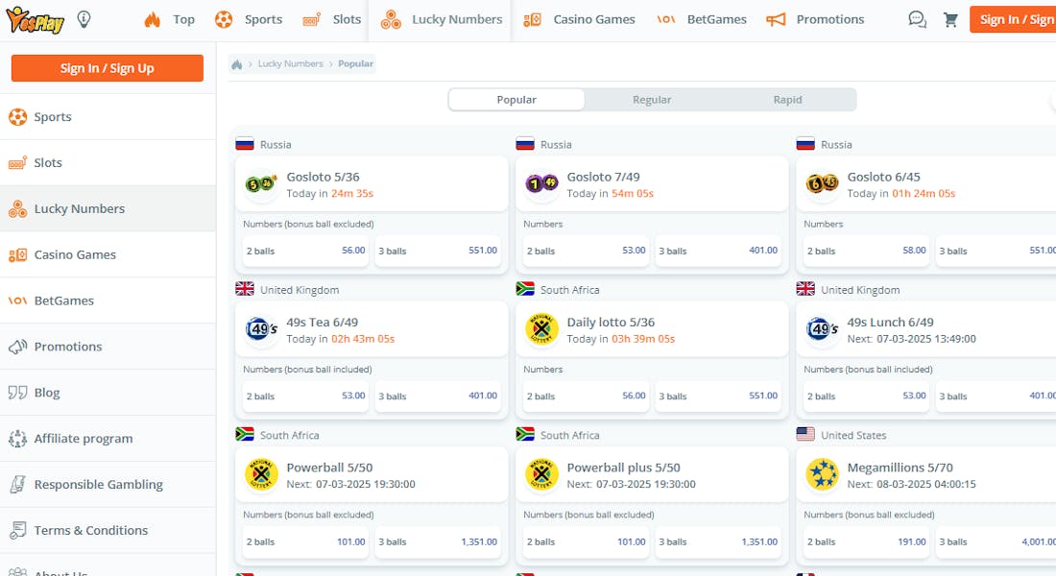Switch to the Regular tab
The height and width of the screenshot is (576, 1056).
click(x=652, y=100)
